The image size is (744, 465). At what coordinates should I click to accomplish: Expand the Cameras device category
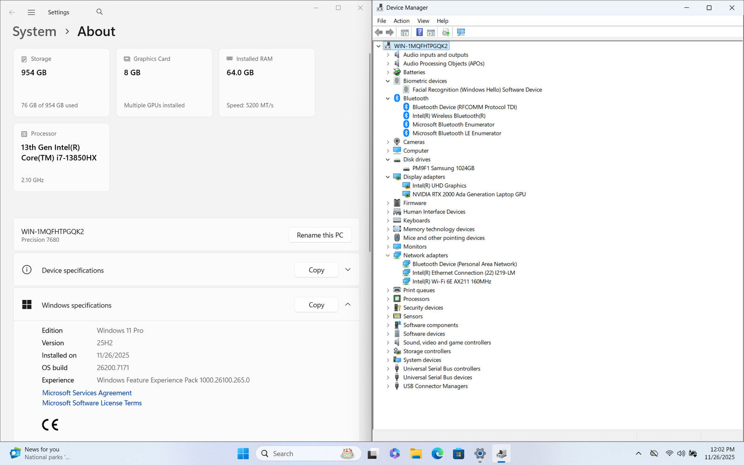(x=388, y=142)
